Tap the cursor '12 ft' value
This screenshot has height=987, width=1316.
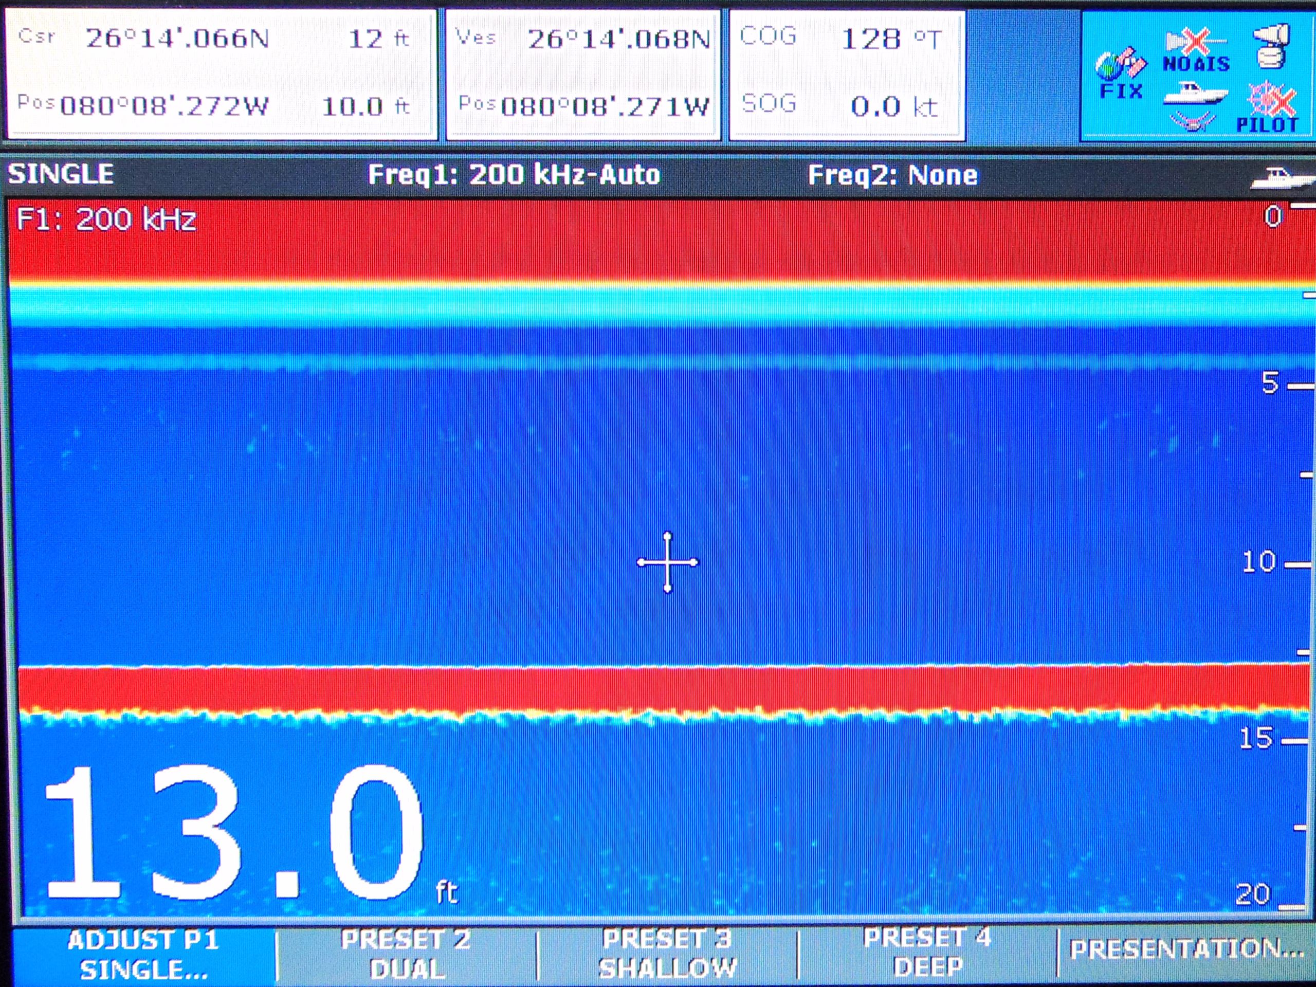[x=379, y=39]
